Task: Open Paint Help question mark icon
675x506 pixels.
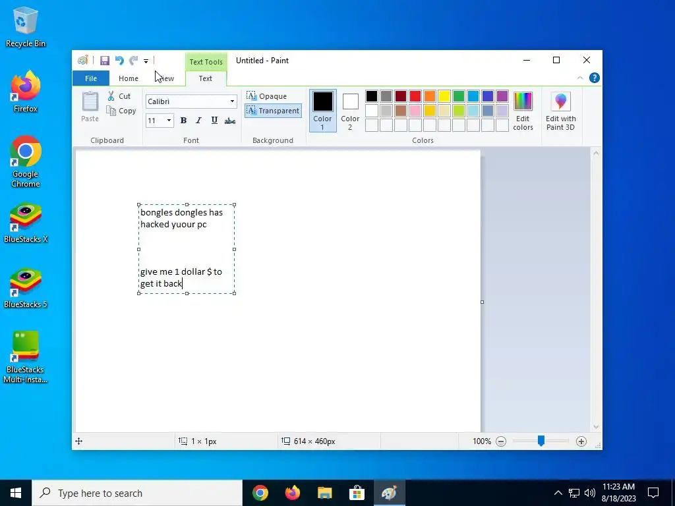Action: [x=594, y=78]
